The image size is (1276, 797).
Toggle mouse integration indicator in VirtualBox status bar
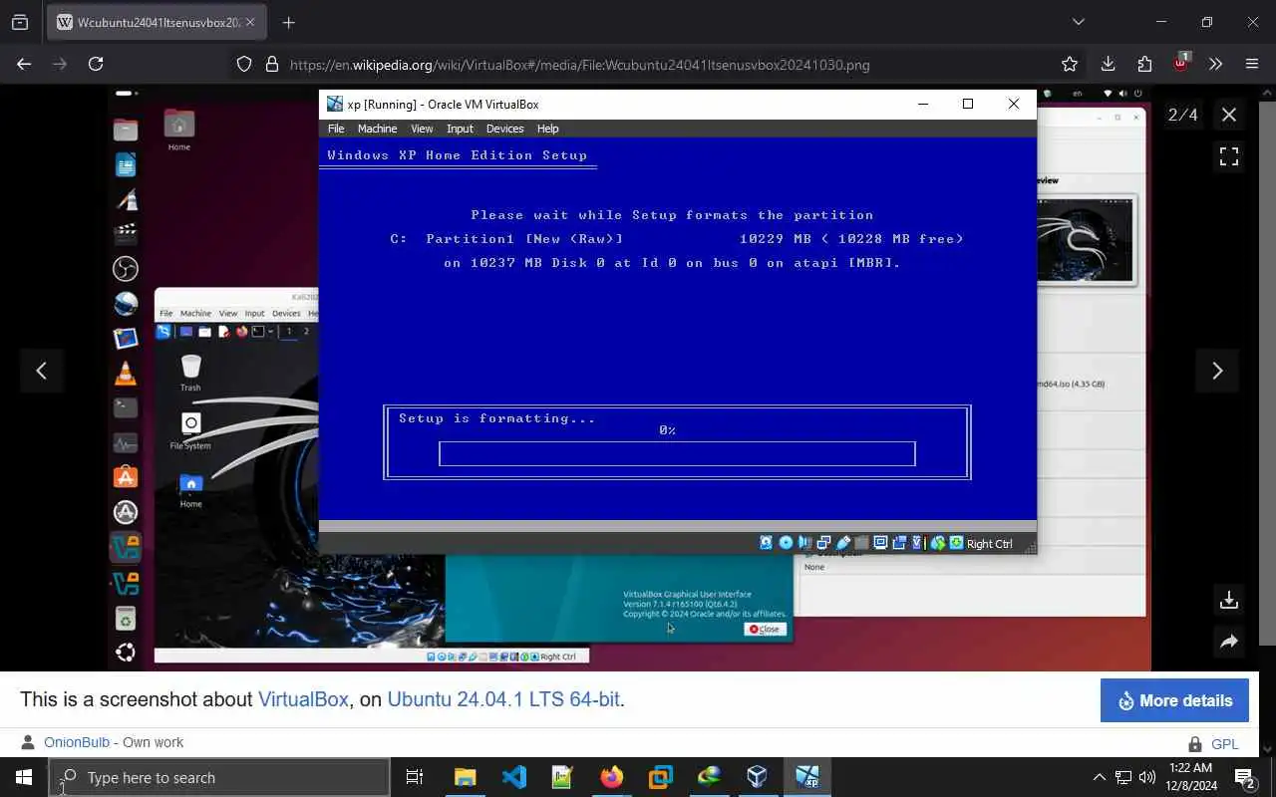click(x=938, y=543)
